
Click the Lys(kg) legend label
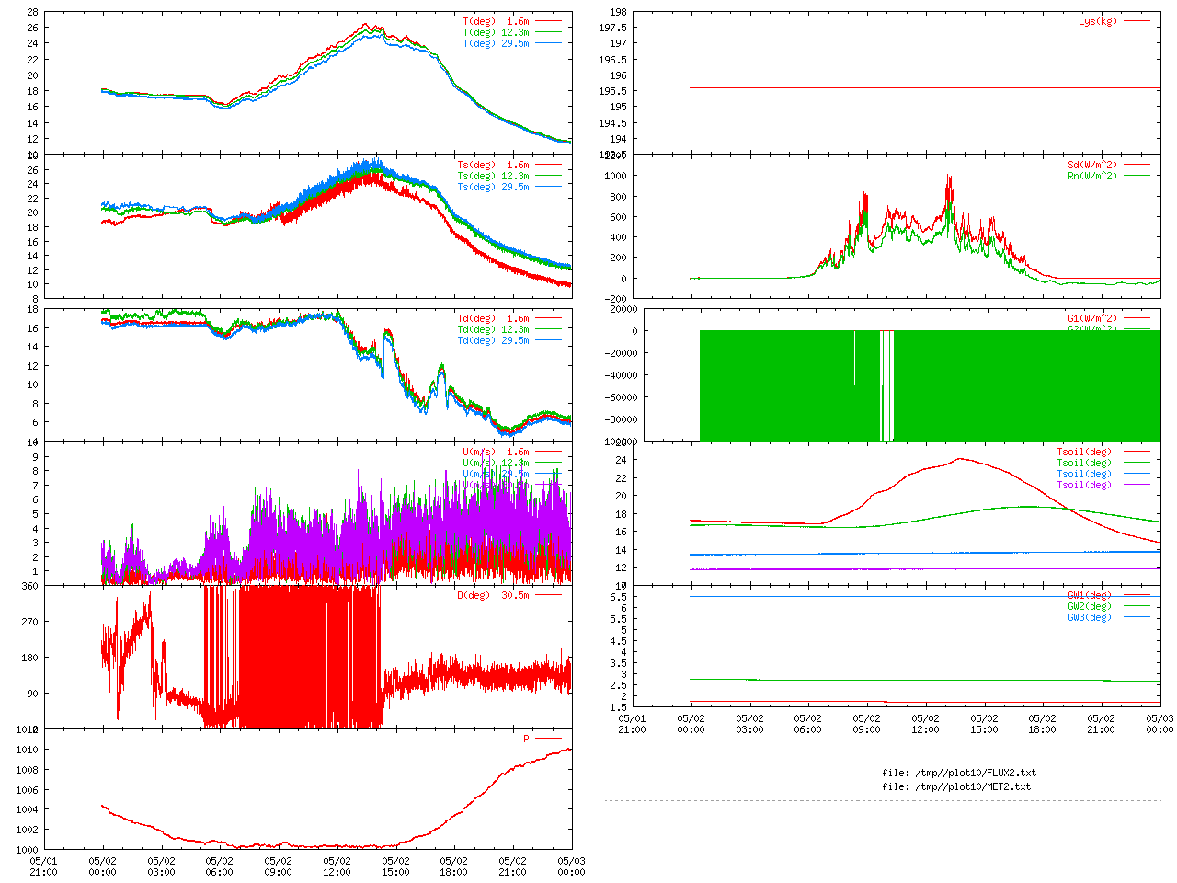pyautogui.click(x=1098, y=21)
